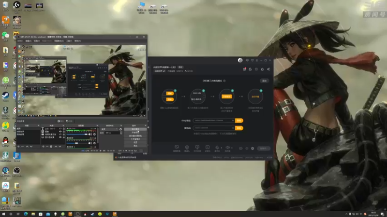Move selected scene up in OBS
Screen dimensions: 387x217
(27, 147)
